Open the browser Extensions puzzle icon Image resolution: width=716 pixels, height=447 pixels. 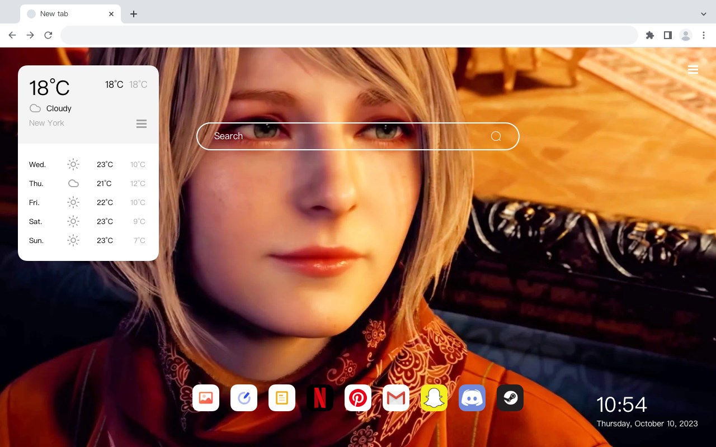[649, 35]
